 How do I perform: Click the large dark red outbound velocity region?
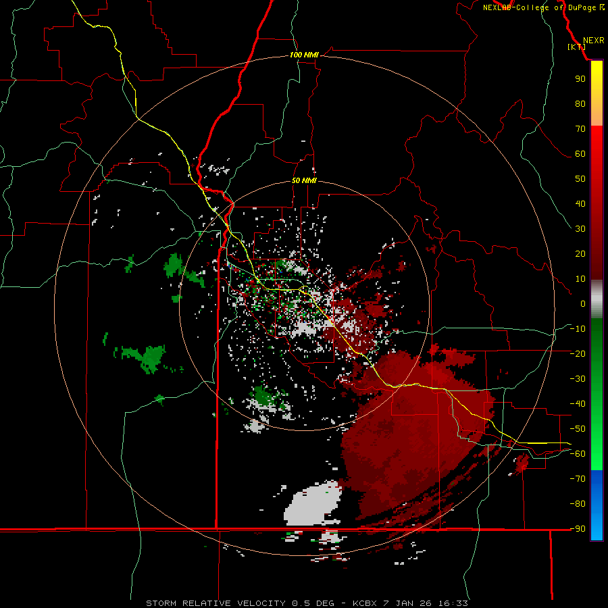click(x=417, y=434)
